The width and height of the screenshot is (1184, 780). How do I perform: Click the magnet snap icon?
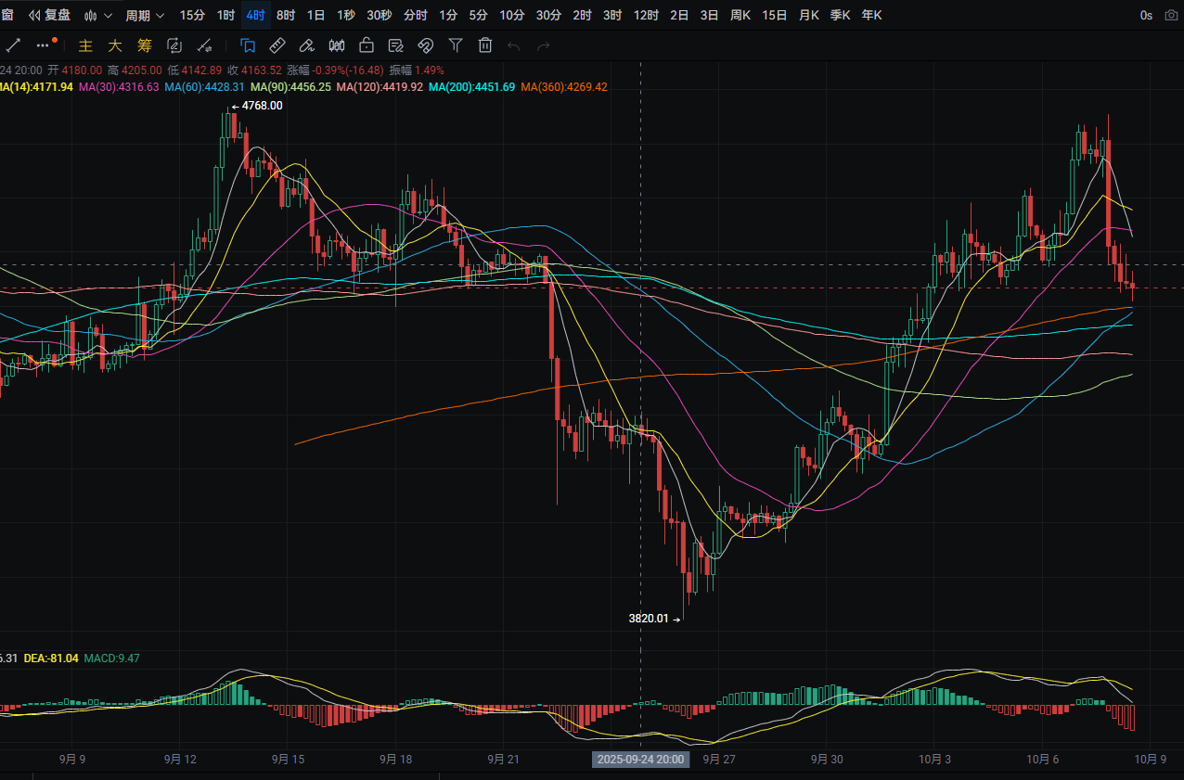point(425,45)
